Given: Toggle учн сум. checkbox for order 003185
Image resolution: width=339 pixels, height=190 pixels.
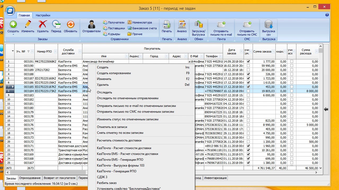Looking at the screenshot, I should [248, 87].
